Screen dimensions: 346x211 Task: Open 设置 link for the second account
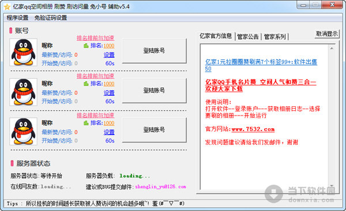tap(109, 93)
